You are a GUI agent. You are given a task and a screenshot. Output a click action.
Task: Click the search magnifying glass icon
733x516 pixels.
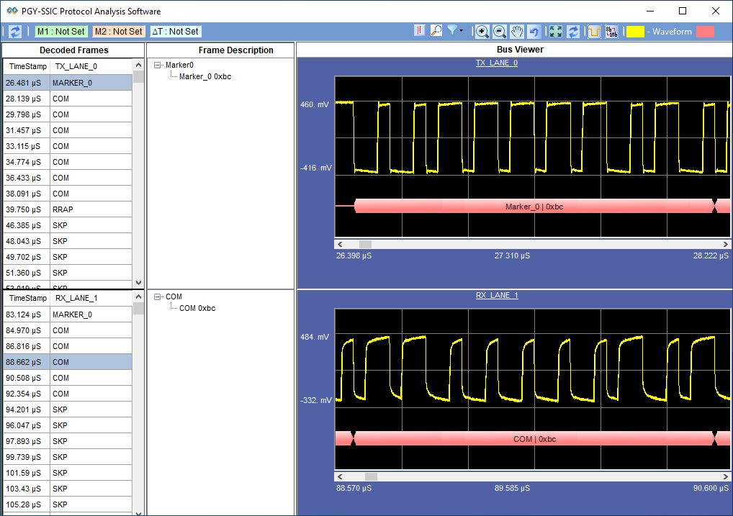pos(436,31)
